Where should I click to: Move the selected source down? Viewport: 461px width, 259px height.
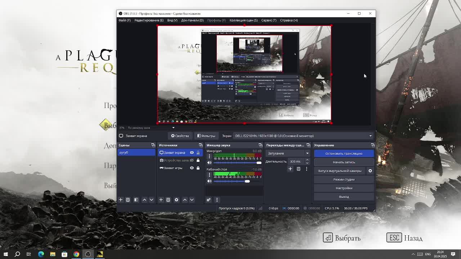pos(192,200)
